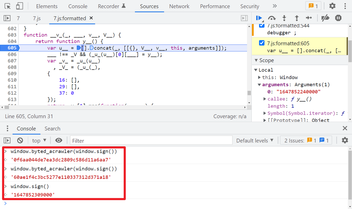Clear the console

[20, 140]
